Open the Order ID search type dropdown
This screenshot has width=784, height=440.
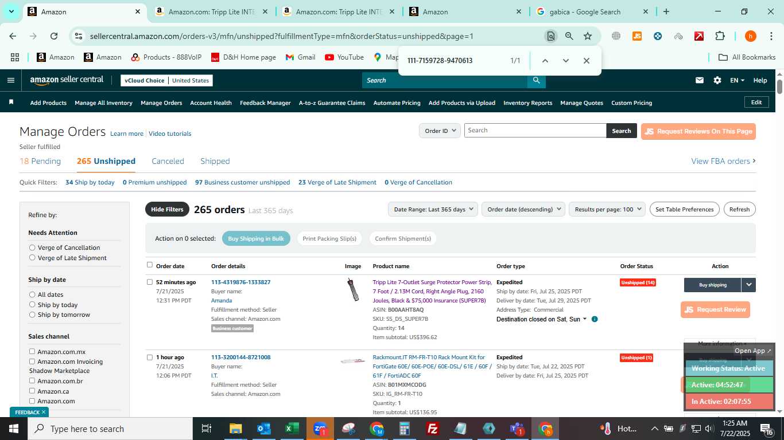click(x=440, y=131)
